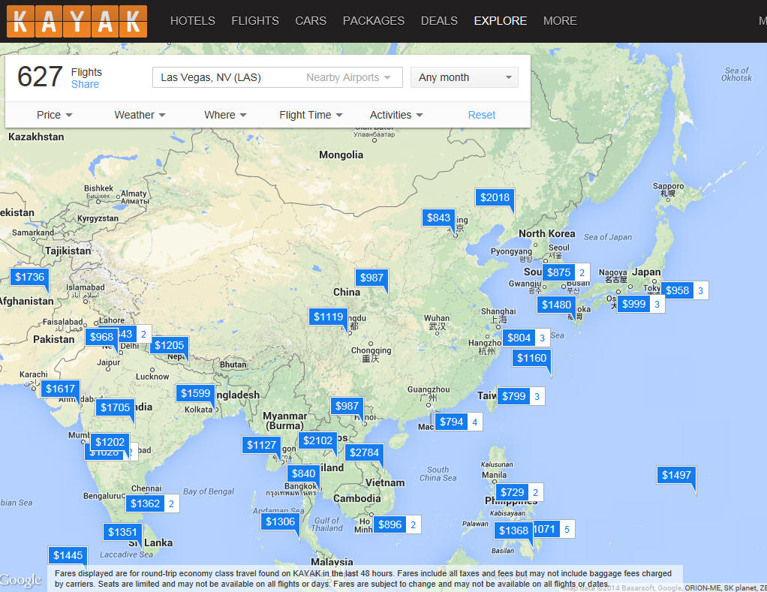Screen dimensions: 767x592
Task: Open the $968 fare marker near Delhi
Action: coord(102,337)
